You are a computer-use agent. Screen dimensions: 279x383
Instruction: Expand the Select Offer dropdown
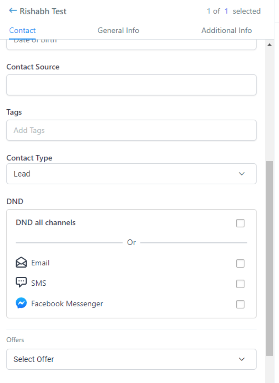point(131,359)
